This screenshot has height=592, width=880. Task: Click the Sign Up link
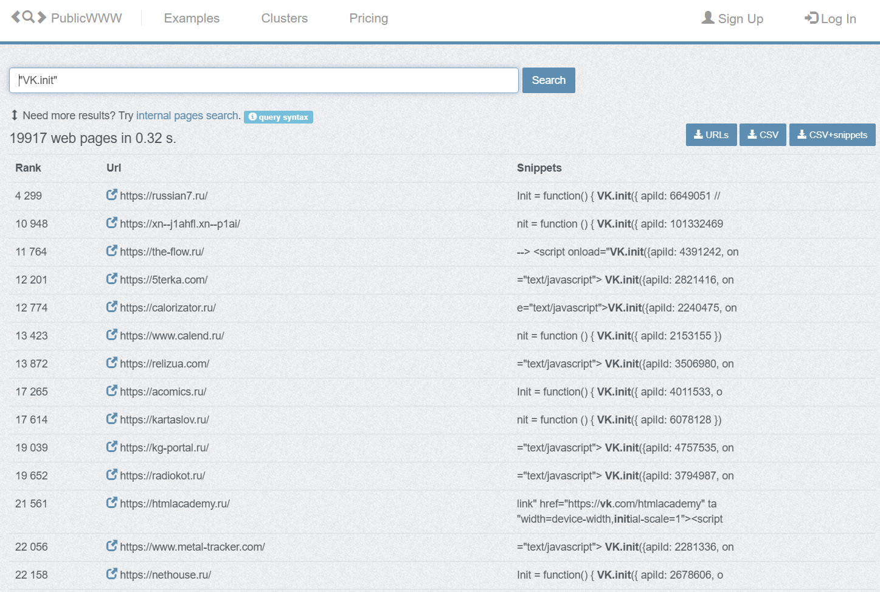(x=732, y=19)
